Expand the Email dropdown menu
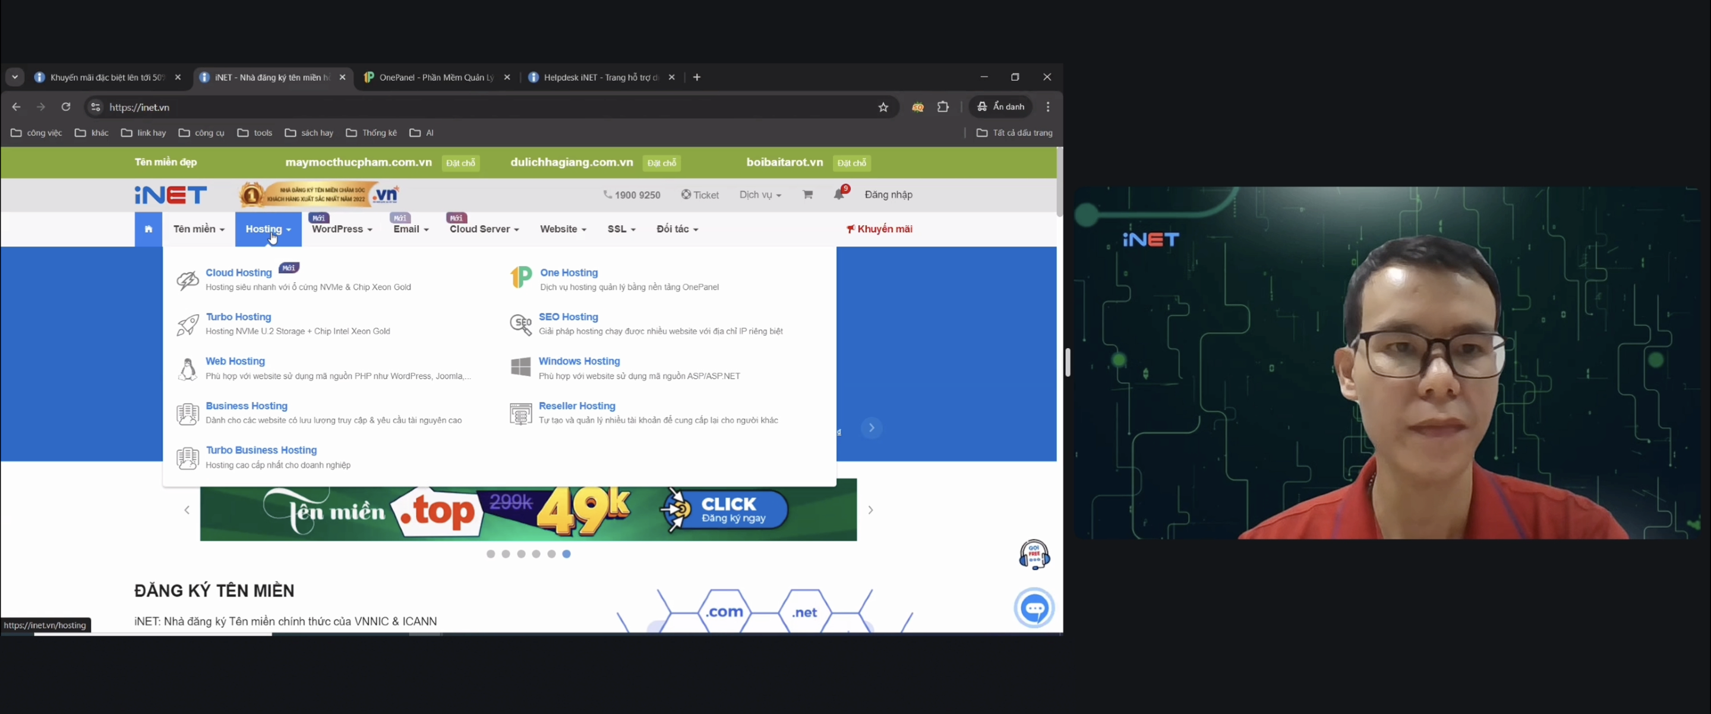The height and width of the screenshot is (714, 1711). point(411,229)
